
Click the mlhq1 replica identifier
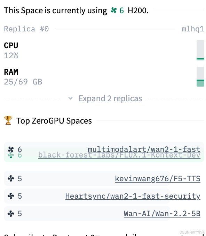pos(193,29)
